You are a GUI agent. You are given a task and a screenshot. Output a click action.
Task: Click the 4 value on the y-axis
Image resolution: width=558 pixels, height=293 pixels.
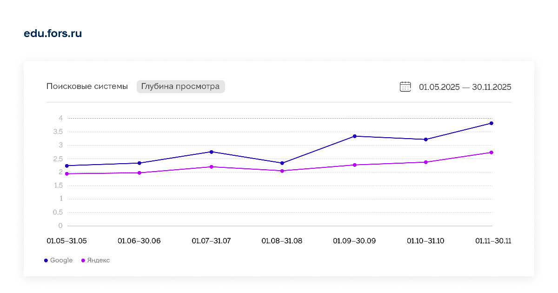pyautogui.click(x=60, y=119)
